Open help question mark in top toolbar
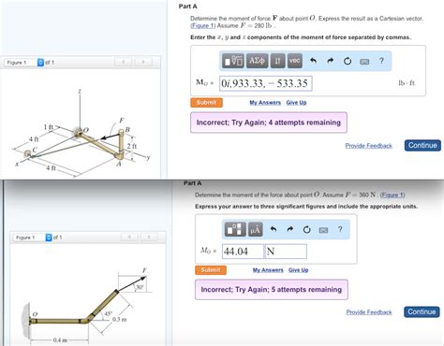Viewport: 444px width, 346px height. pyautogui.click(x=381, y=61)
